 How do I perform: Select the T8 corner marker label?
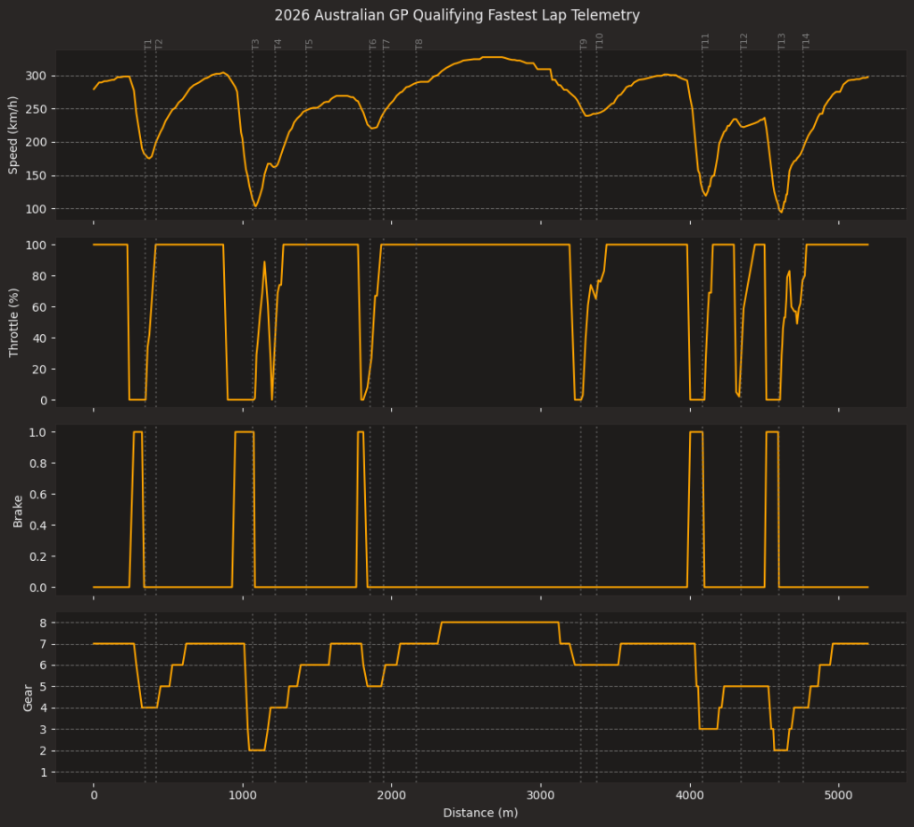417,40
